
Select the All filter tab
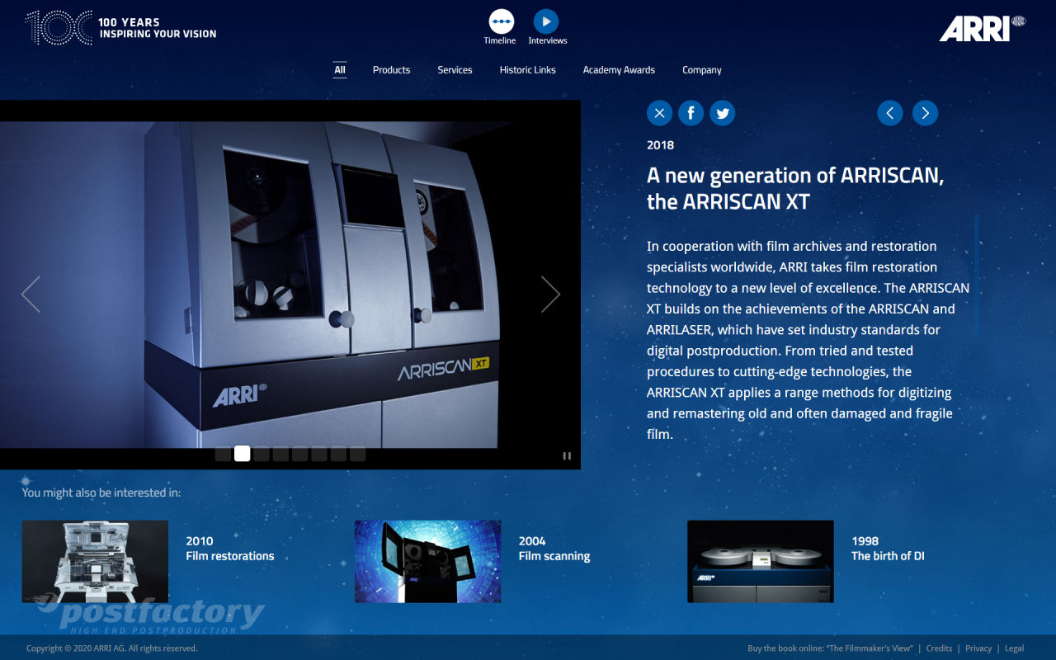[x=340, y=70]
